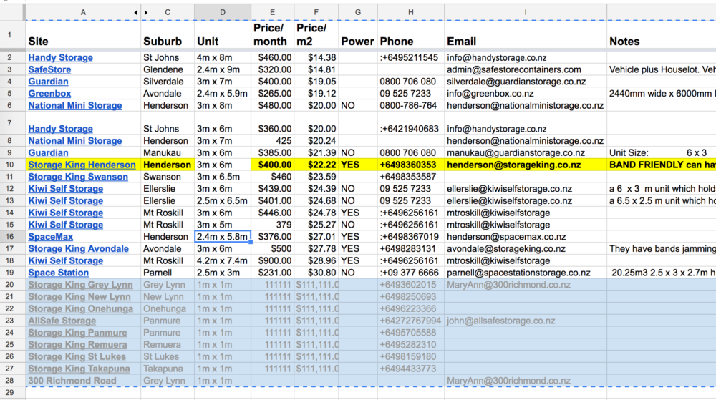Open the Storage King Grey Lynn link
The width and height of the screenshot is (716, 400).
80,285
